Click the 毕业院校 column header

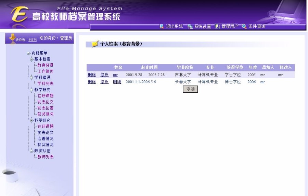point(185,67)
